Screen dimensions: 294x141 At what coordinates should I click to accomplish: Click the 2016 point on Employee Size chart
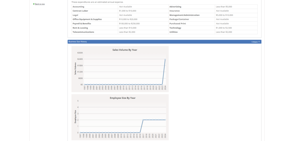[140, 132]
